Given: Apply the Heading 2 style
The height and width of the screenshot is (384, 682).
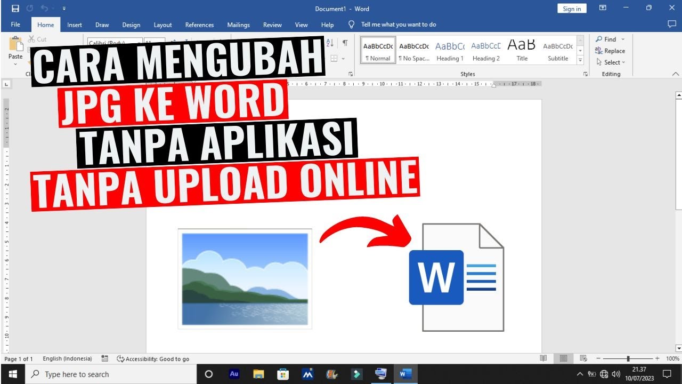Looking at the screenshot, I should 486,51.
